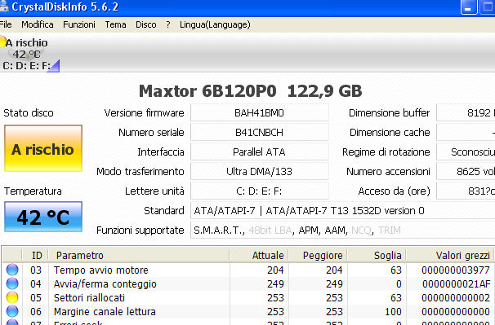Click the Numero accensioni label
495x325 pixels.
(388, 171)
